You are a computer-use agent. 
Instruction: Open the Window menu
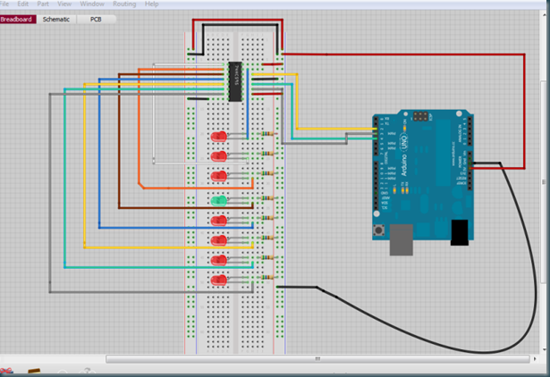click(x=92, y=4)
